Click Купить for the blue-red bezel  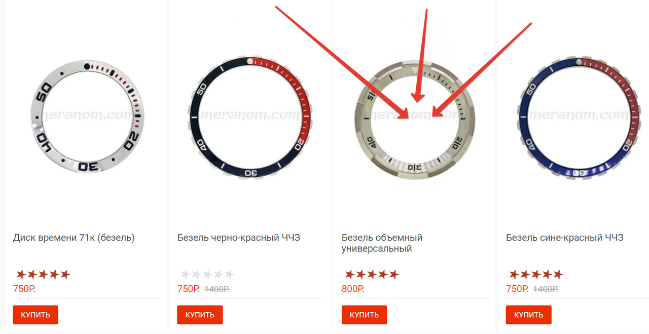tap(529, 315)
